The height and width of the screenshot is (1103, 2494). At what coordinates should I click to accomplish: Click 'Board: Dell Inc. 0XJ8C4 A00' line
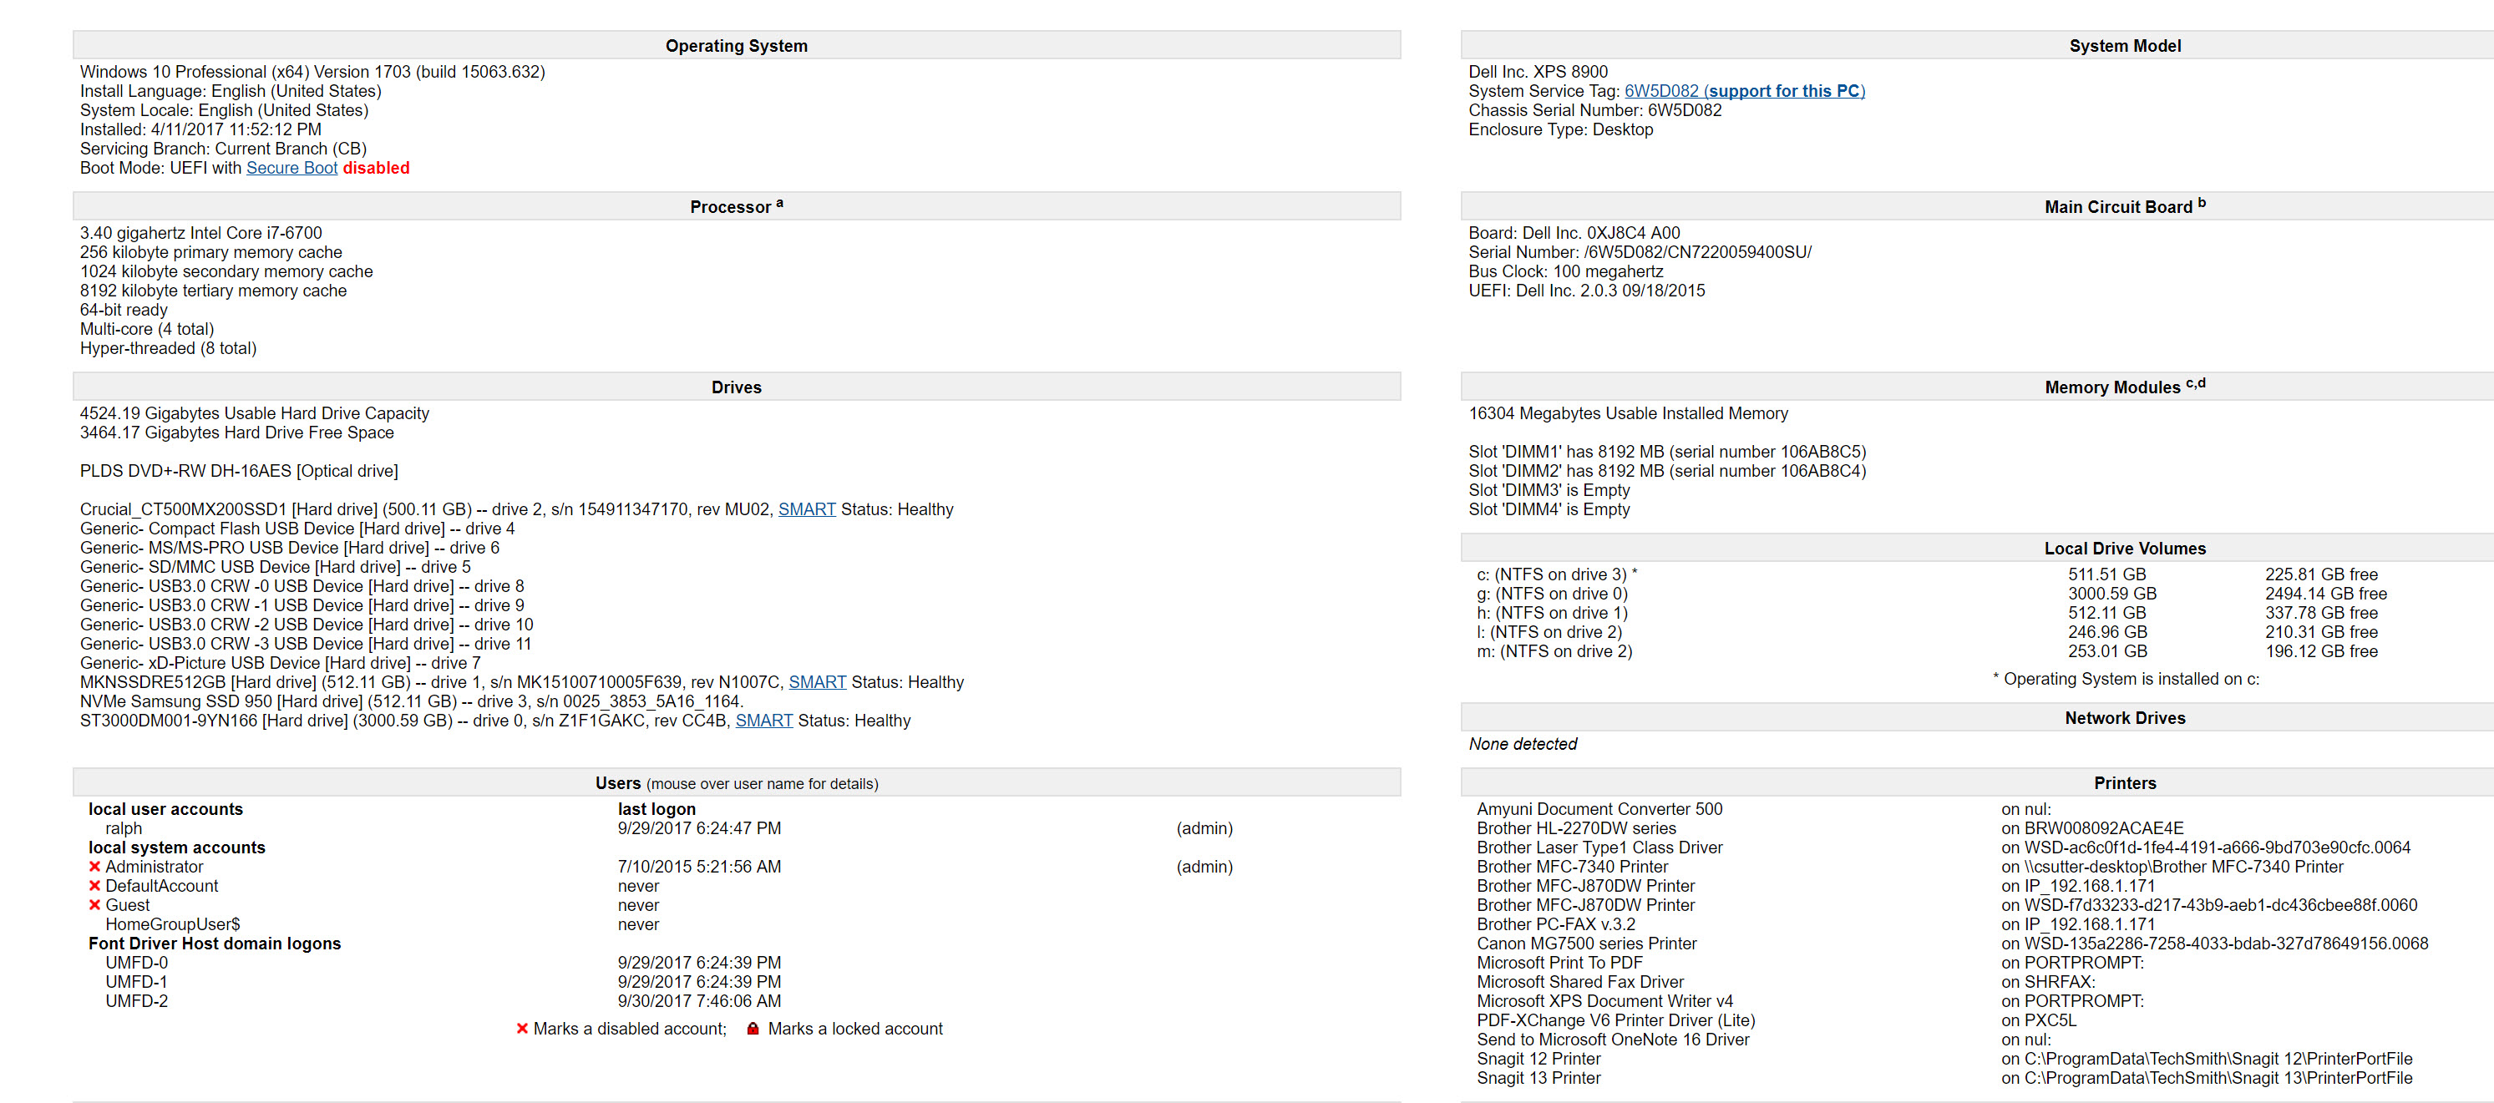pyautogui.click(x=1574, y=233)
